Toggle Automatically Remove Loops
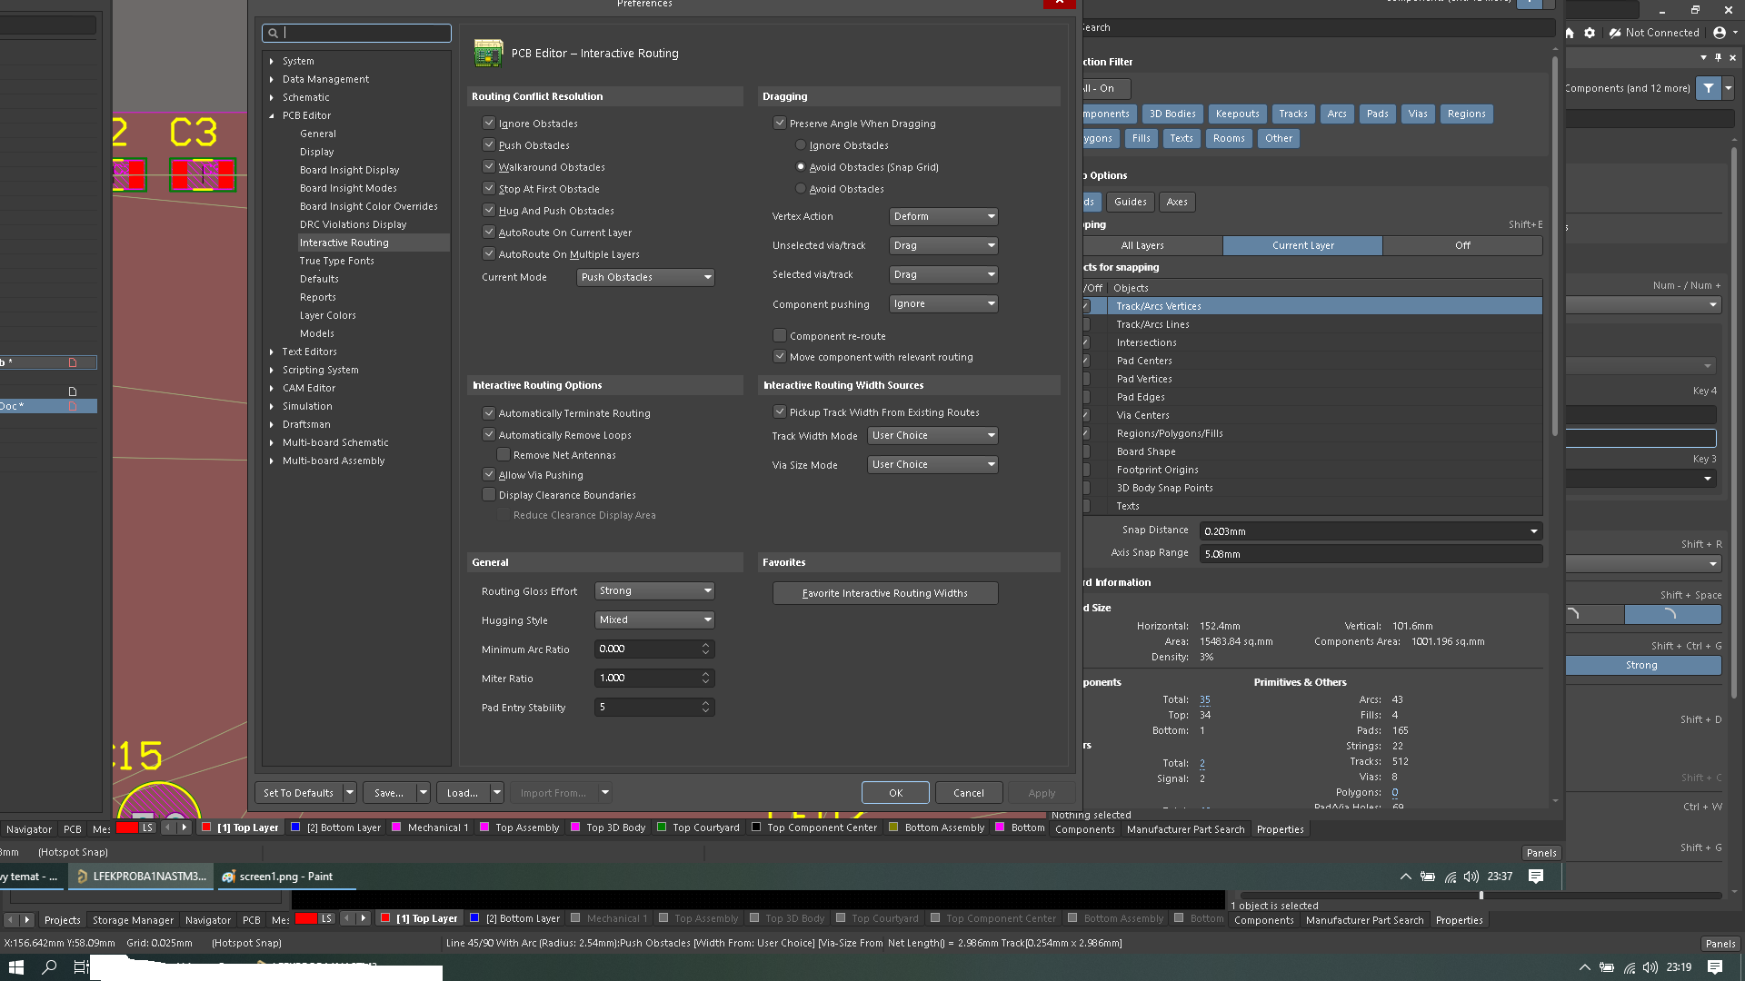 click(x=489, y=434)
